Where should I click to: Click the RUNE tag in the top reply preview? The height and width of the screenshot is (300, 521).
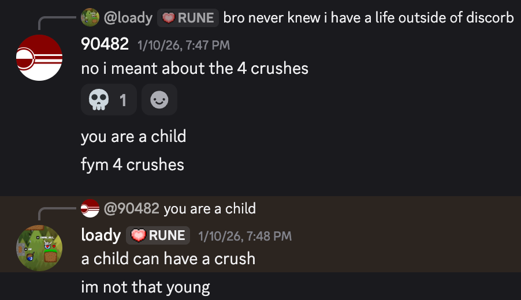click(188, 18)
